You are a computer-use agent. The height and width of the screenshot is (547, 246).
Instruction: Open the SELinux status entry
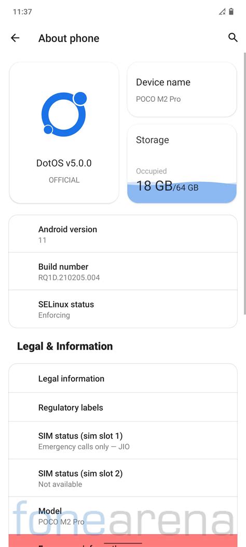pyautogui.click(x=123, y=309)
